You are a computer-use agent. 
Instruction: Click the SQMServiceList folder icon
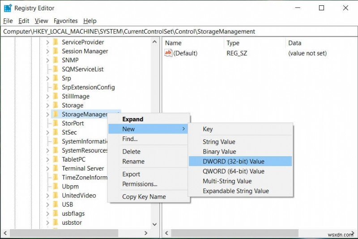pyautogui.click(x=55, y=69)
